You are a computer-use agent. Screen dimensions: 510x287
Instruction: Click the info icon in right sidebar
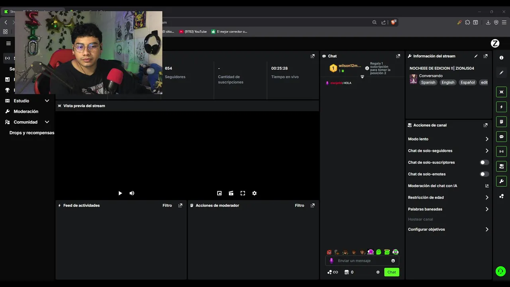pos(501,58)
